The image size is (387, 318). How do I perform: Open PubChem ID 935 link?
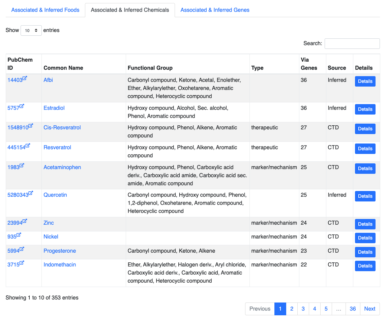[x=12, y=236]
